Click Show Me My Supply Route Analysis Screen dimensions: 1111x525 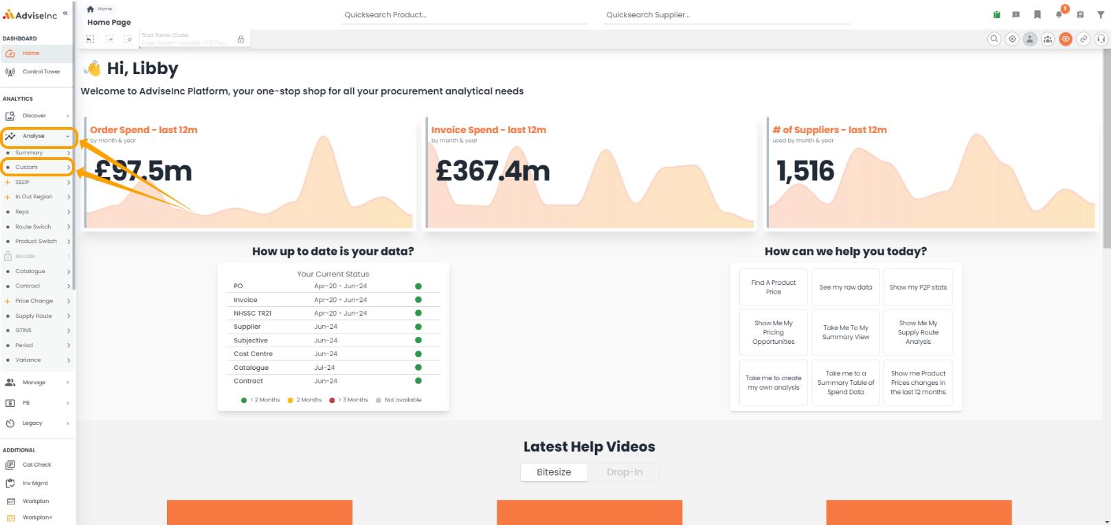tap(918, 332)
